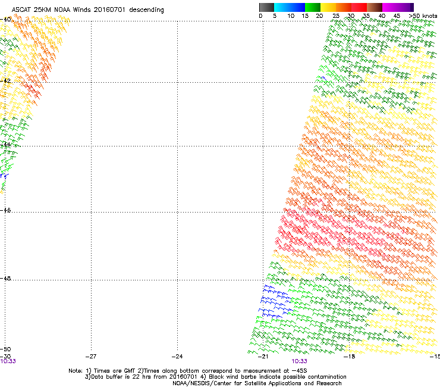Click the '35' color bar scale label
The width and height of the screenshot is (440, 387).
pyautogui.click(x=366, y=16)
